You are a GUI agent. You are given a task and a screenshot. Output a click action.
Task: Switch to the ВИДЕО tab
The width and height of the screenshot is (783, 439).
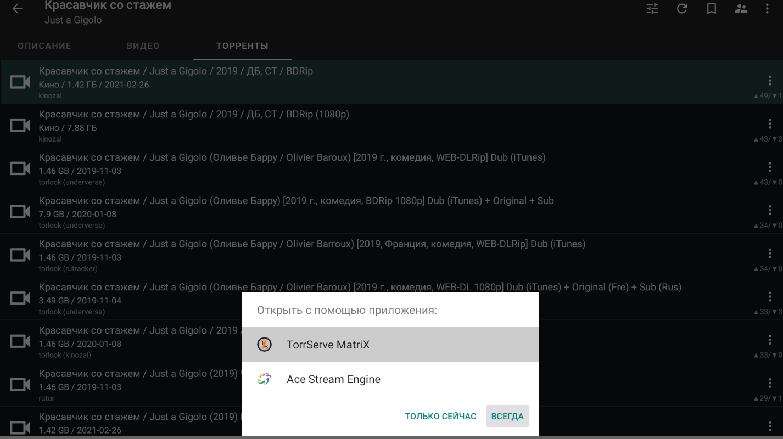click(143, 46)
